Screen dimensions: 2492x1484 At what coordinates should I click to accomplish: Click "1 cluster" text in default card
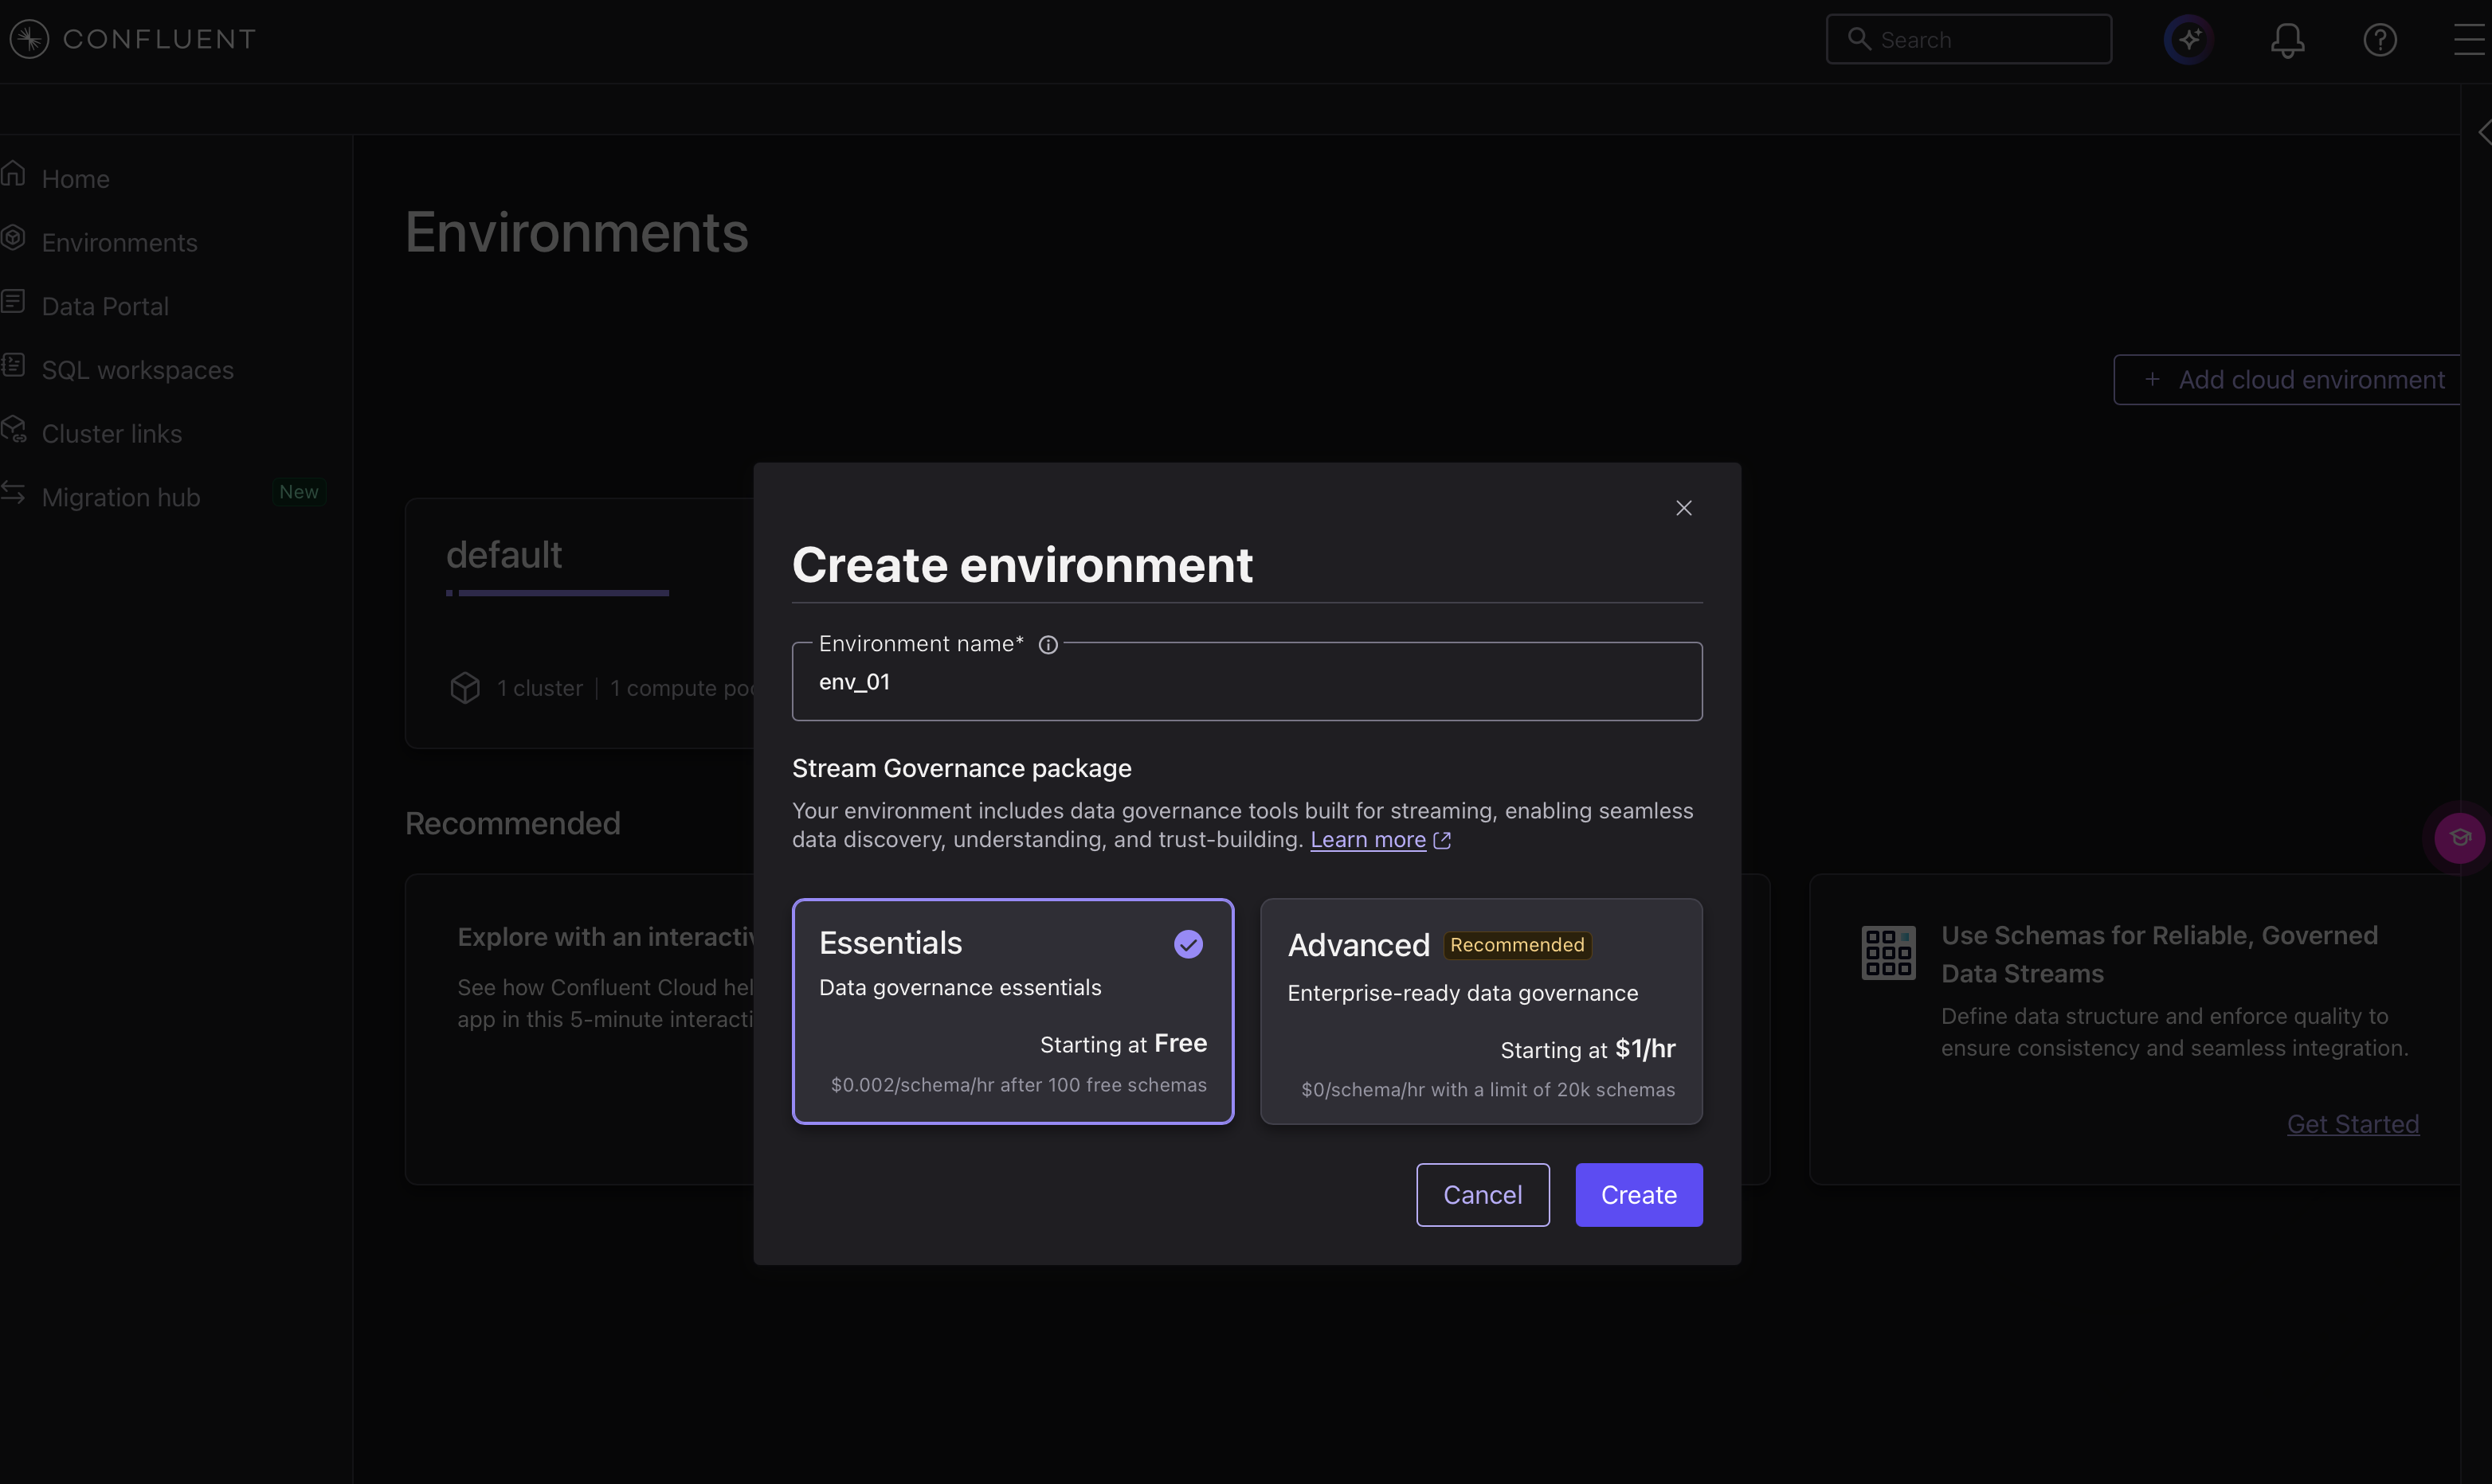539,688
